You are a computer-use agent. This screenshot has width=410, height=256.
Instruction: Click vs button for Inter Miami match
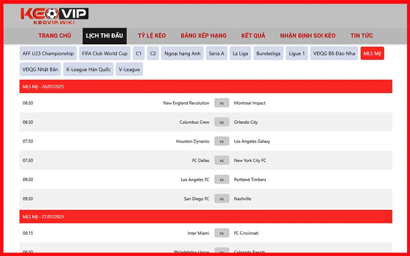tap(221, 233)
